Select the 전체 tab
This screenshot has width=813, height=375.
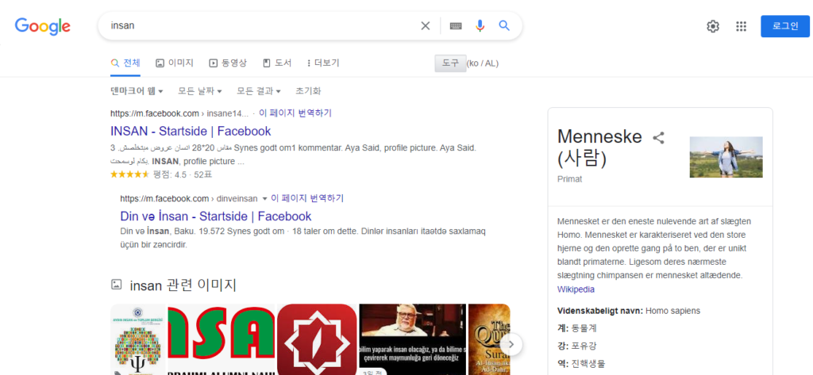pos(125,63)
